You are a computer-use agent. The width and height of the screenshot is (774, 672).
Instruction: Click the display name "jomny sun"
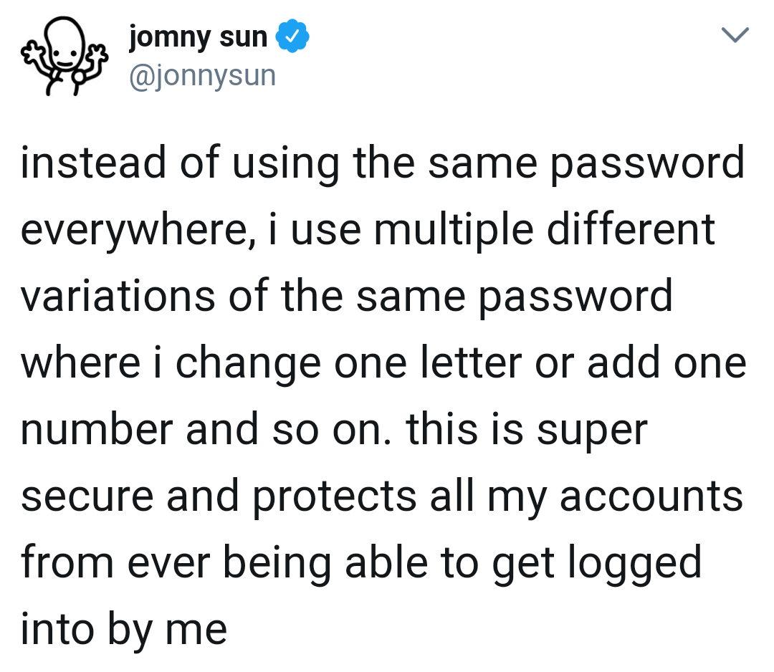click(x=199, y=37)
